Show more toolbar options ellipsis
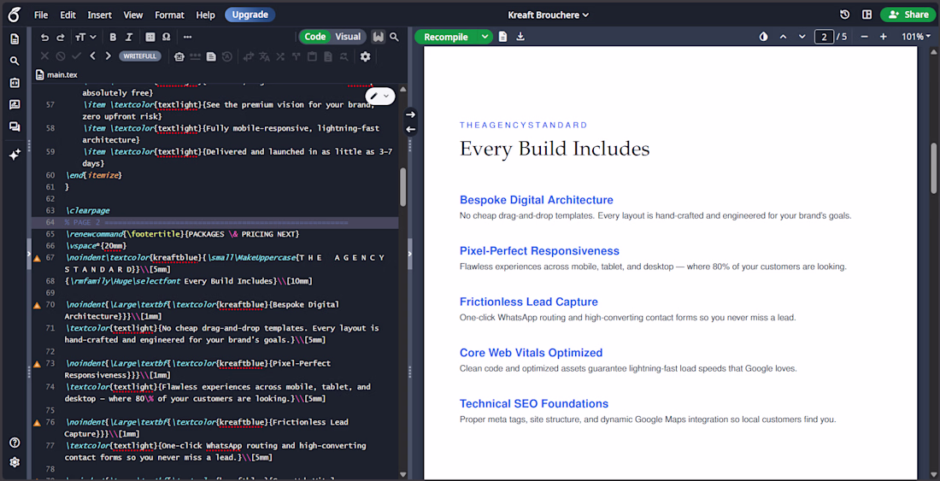Image resolution: width=940 pixels, height=481 pixels. click(x=188, y=37)
